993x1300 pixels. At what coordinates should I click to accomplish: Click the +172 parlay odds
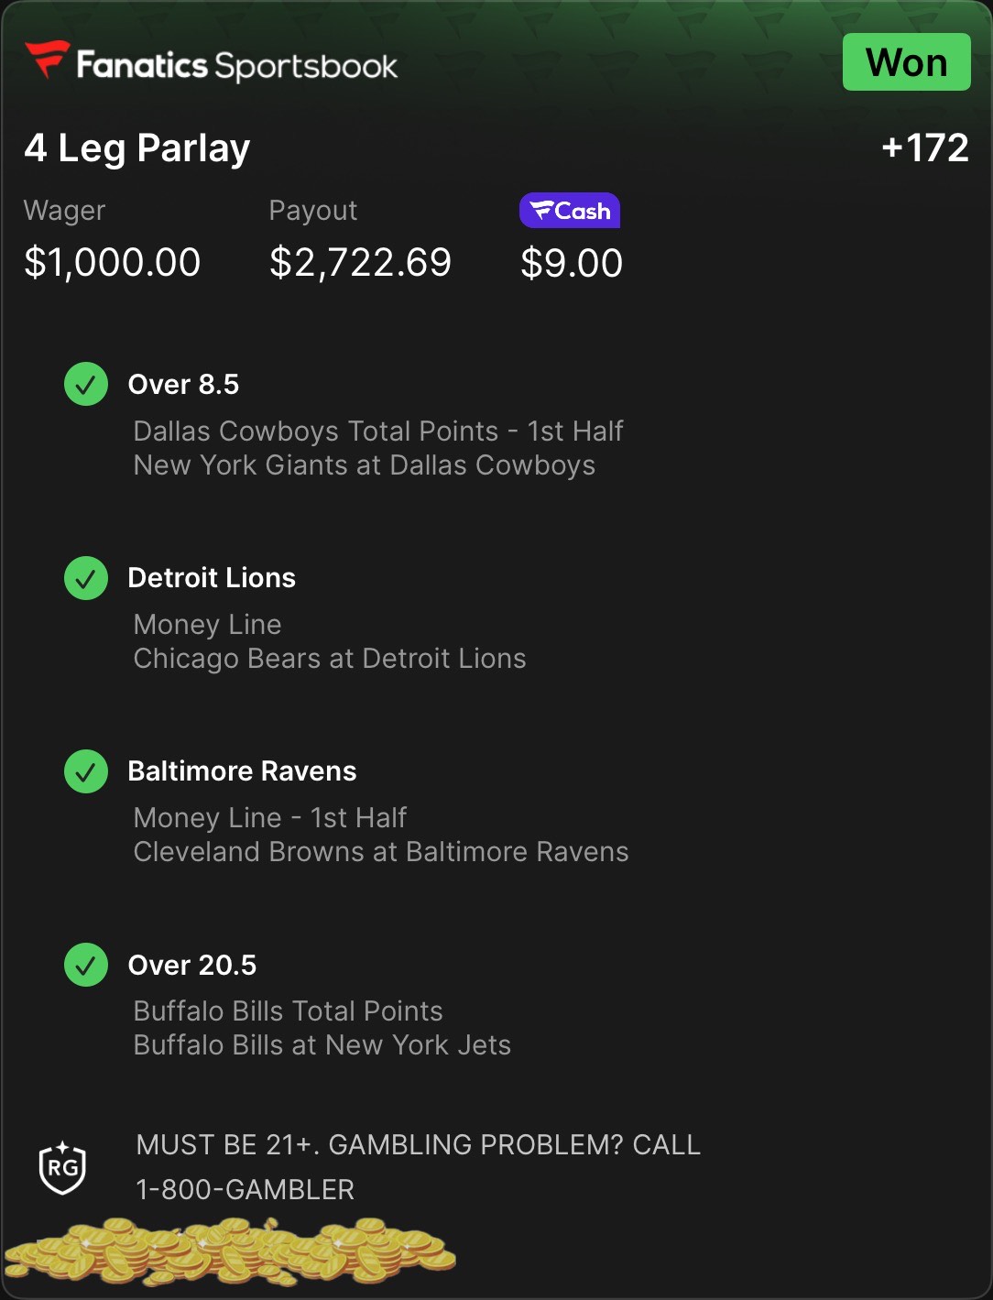coord(924,148)
